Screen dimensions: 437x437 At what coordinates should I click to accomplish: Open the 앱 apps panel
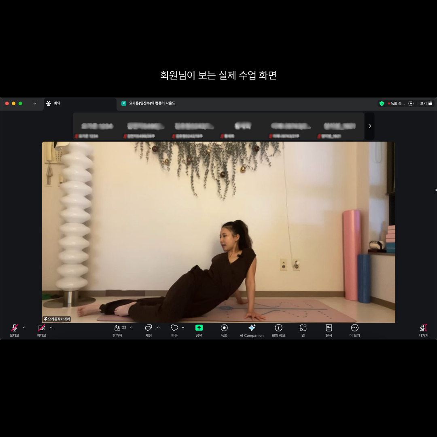(303, 328)
